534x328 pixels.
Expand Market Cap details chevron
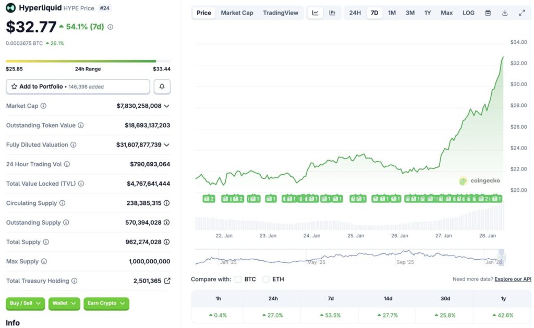(167, 106)
